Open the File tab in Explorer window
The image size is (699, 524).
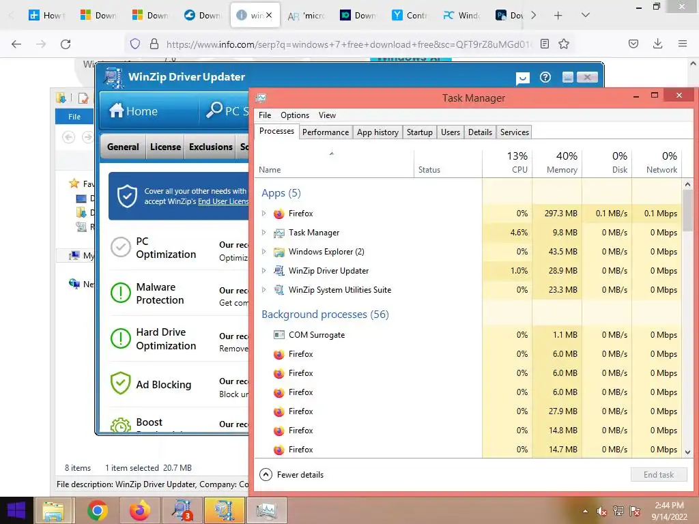pyautogui.click(x=74, y=116)
